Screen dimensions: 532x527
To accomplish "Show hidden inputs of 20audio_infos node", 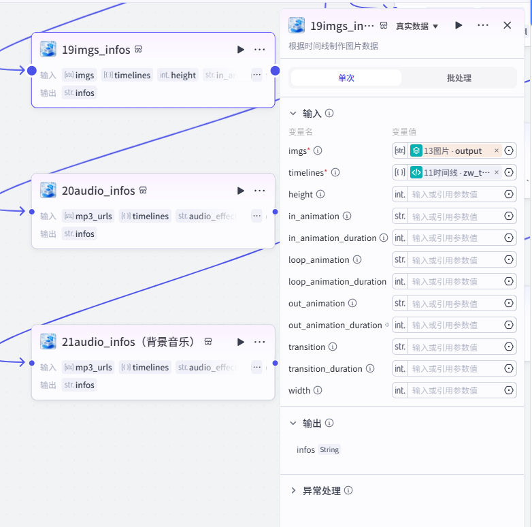I will pyautogui.click(x=256, y=216).
